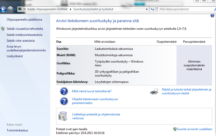Click Laskutoimituksia sekunnissa description
Image resolution: width=216 pixels, height=136 pixels.
[x=114, y=49]
